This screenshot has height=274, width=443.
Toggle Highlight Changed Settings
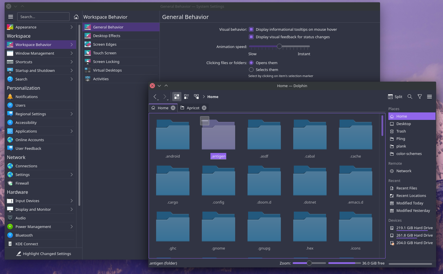(x=43, y=254)
